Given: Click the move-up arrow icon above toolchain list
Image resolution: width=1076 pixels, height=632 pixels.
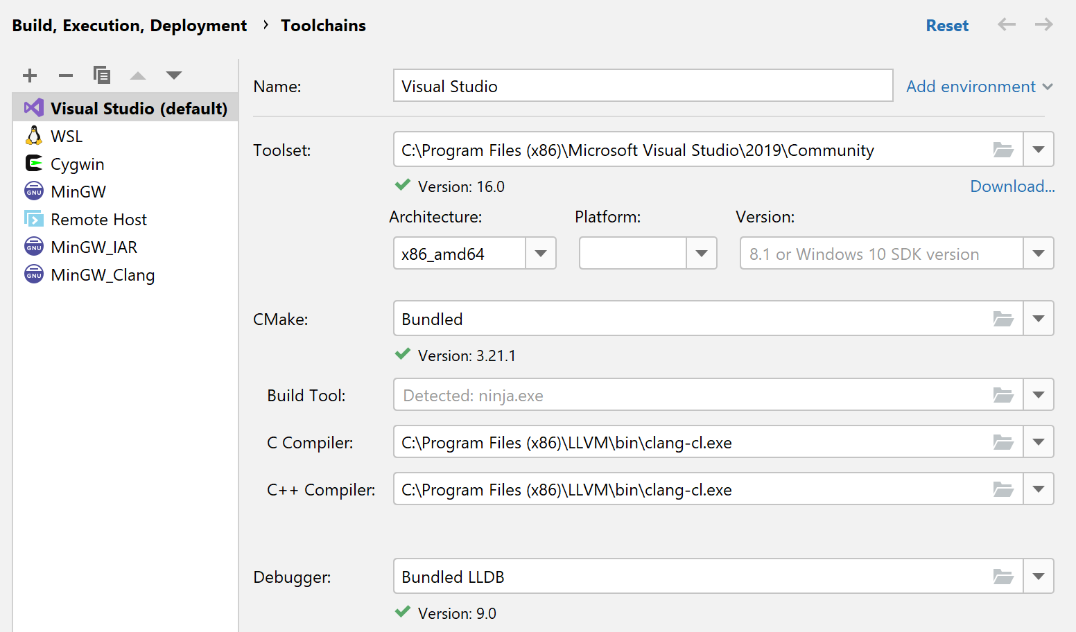Looking at the screenshot, I should point(137,75).
